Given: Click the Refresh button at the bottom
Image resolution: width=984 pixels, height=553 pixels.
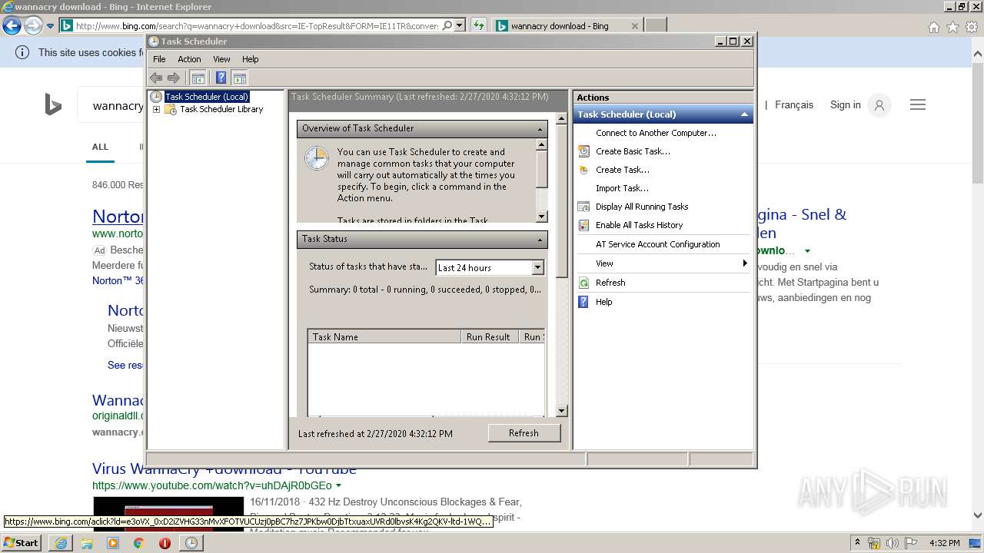Looking at the screenshot, I should pyautogui.click(x=524, y=433).
